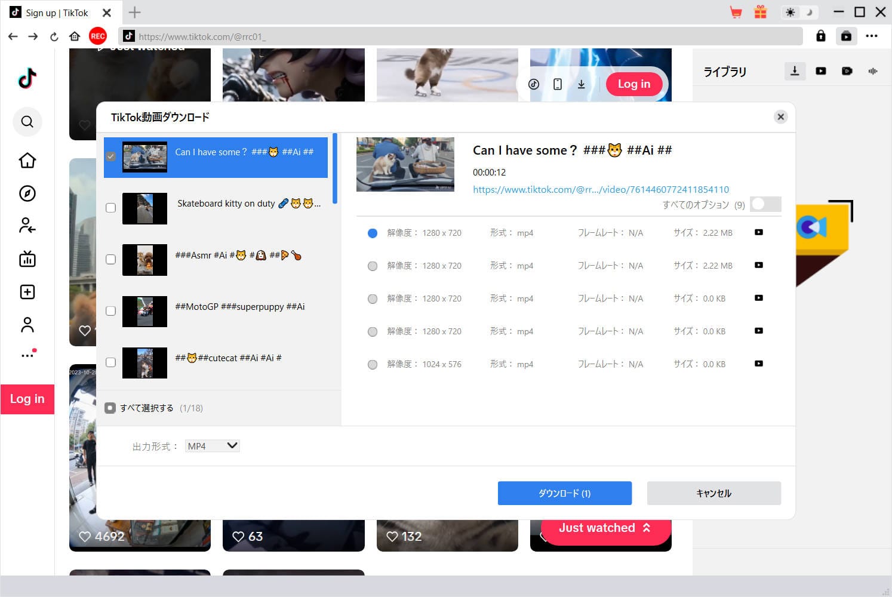Click the large video preview thumbnail
Image resolution: width=892 pixels, height=597 pixels.
pyautogui.click(x=405, y=165)
